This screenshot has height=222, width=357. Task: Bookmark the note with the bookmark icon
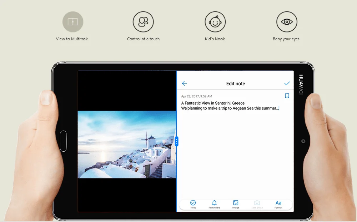point(287,96)
